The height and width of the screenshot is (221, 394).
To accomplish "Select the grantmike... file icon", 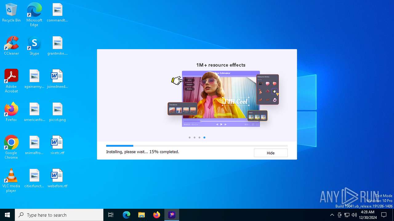I will [x=57, y=46].
